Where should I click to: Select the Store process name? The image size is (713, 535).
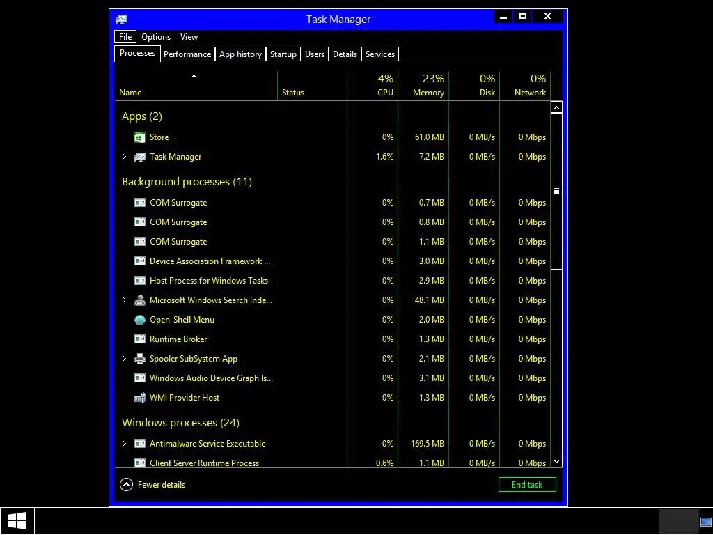[159, 137]
